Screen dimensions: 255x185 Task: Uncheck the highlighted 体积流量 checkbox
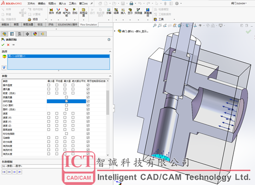pyautogui.click(x=67, y=101)
